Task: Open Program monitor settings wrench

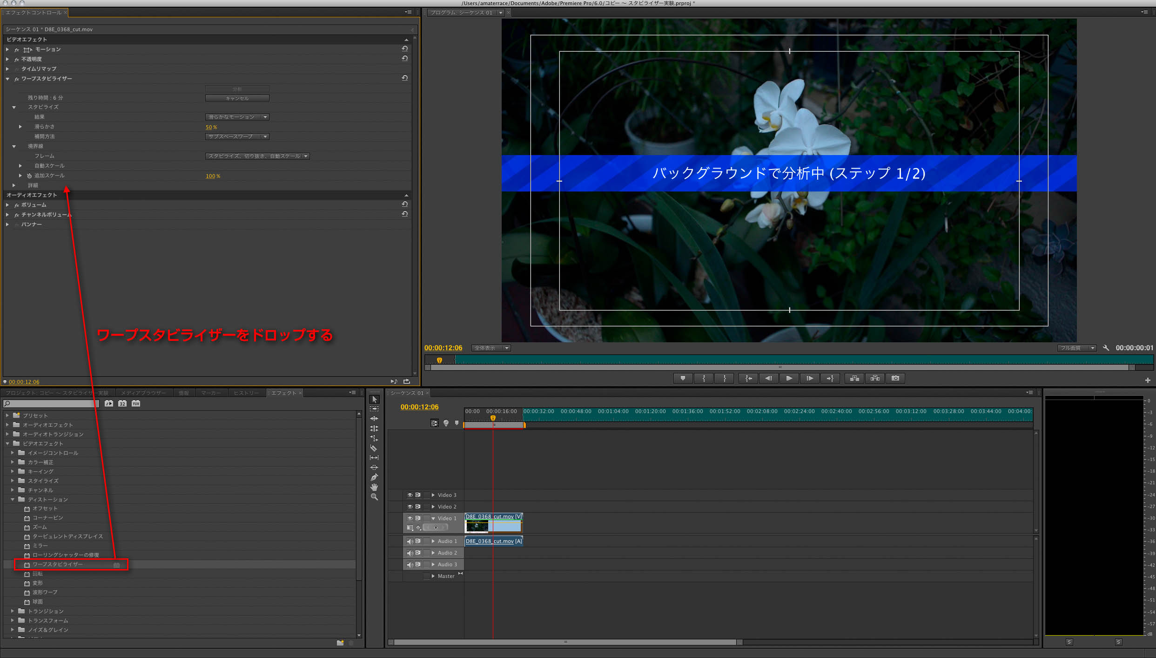Action: (x=1106, y=348)
